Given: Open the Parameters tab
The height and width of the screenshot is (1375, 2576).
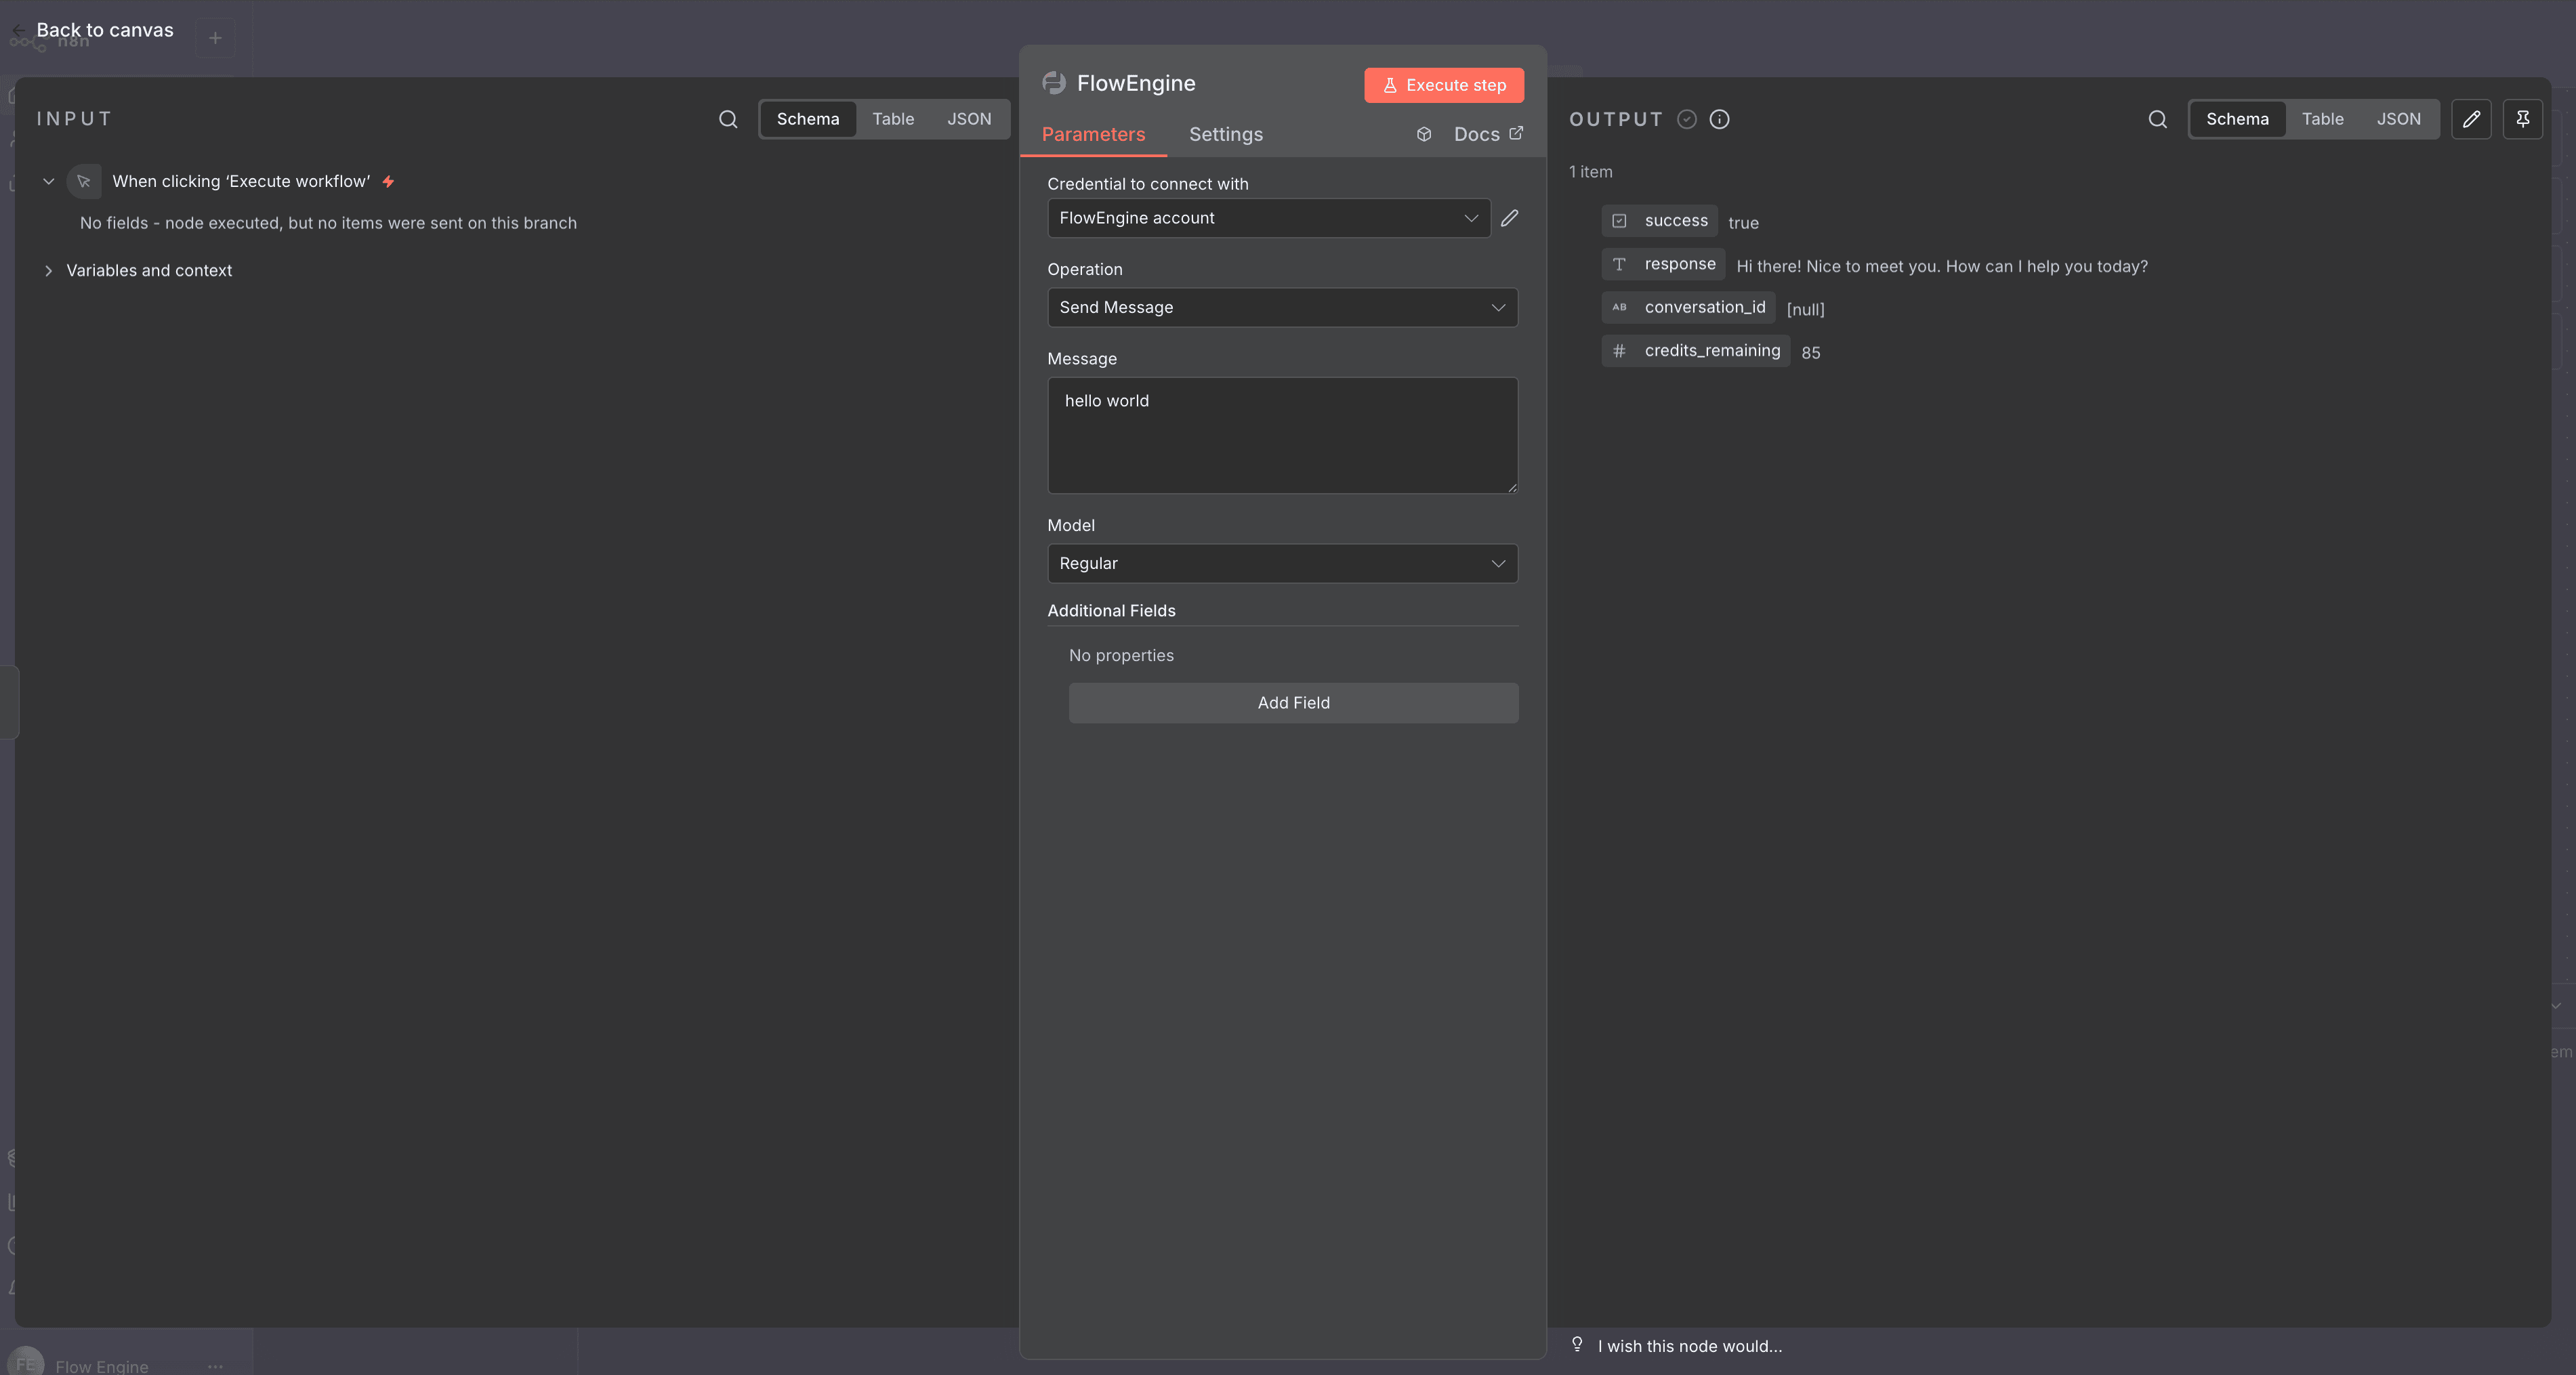Looking at the screenshot, I should 1093,134.
